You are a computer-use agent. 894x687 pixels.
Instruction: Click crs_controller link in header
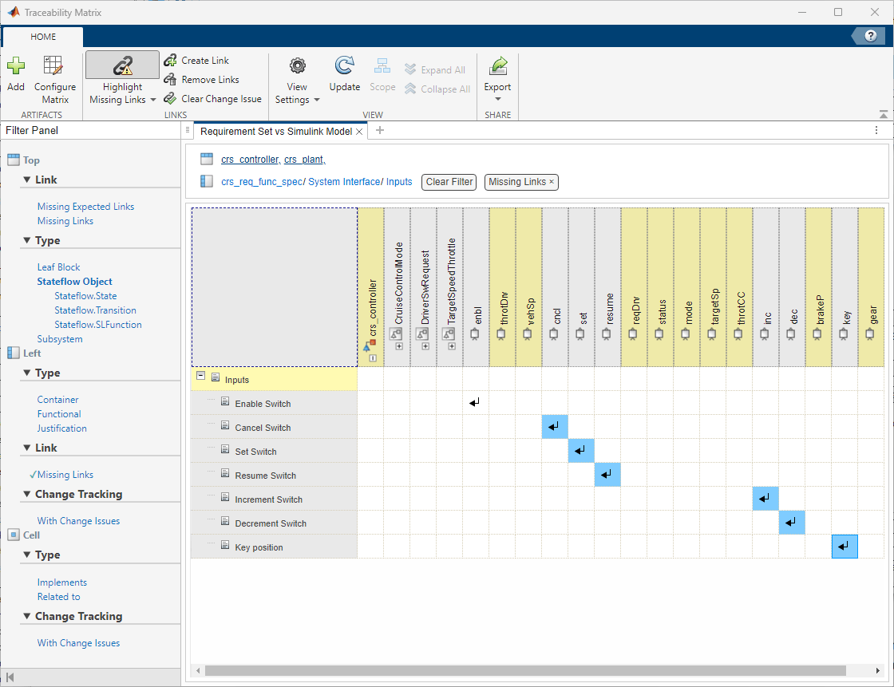click(x=251, y=160)
